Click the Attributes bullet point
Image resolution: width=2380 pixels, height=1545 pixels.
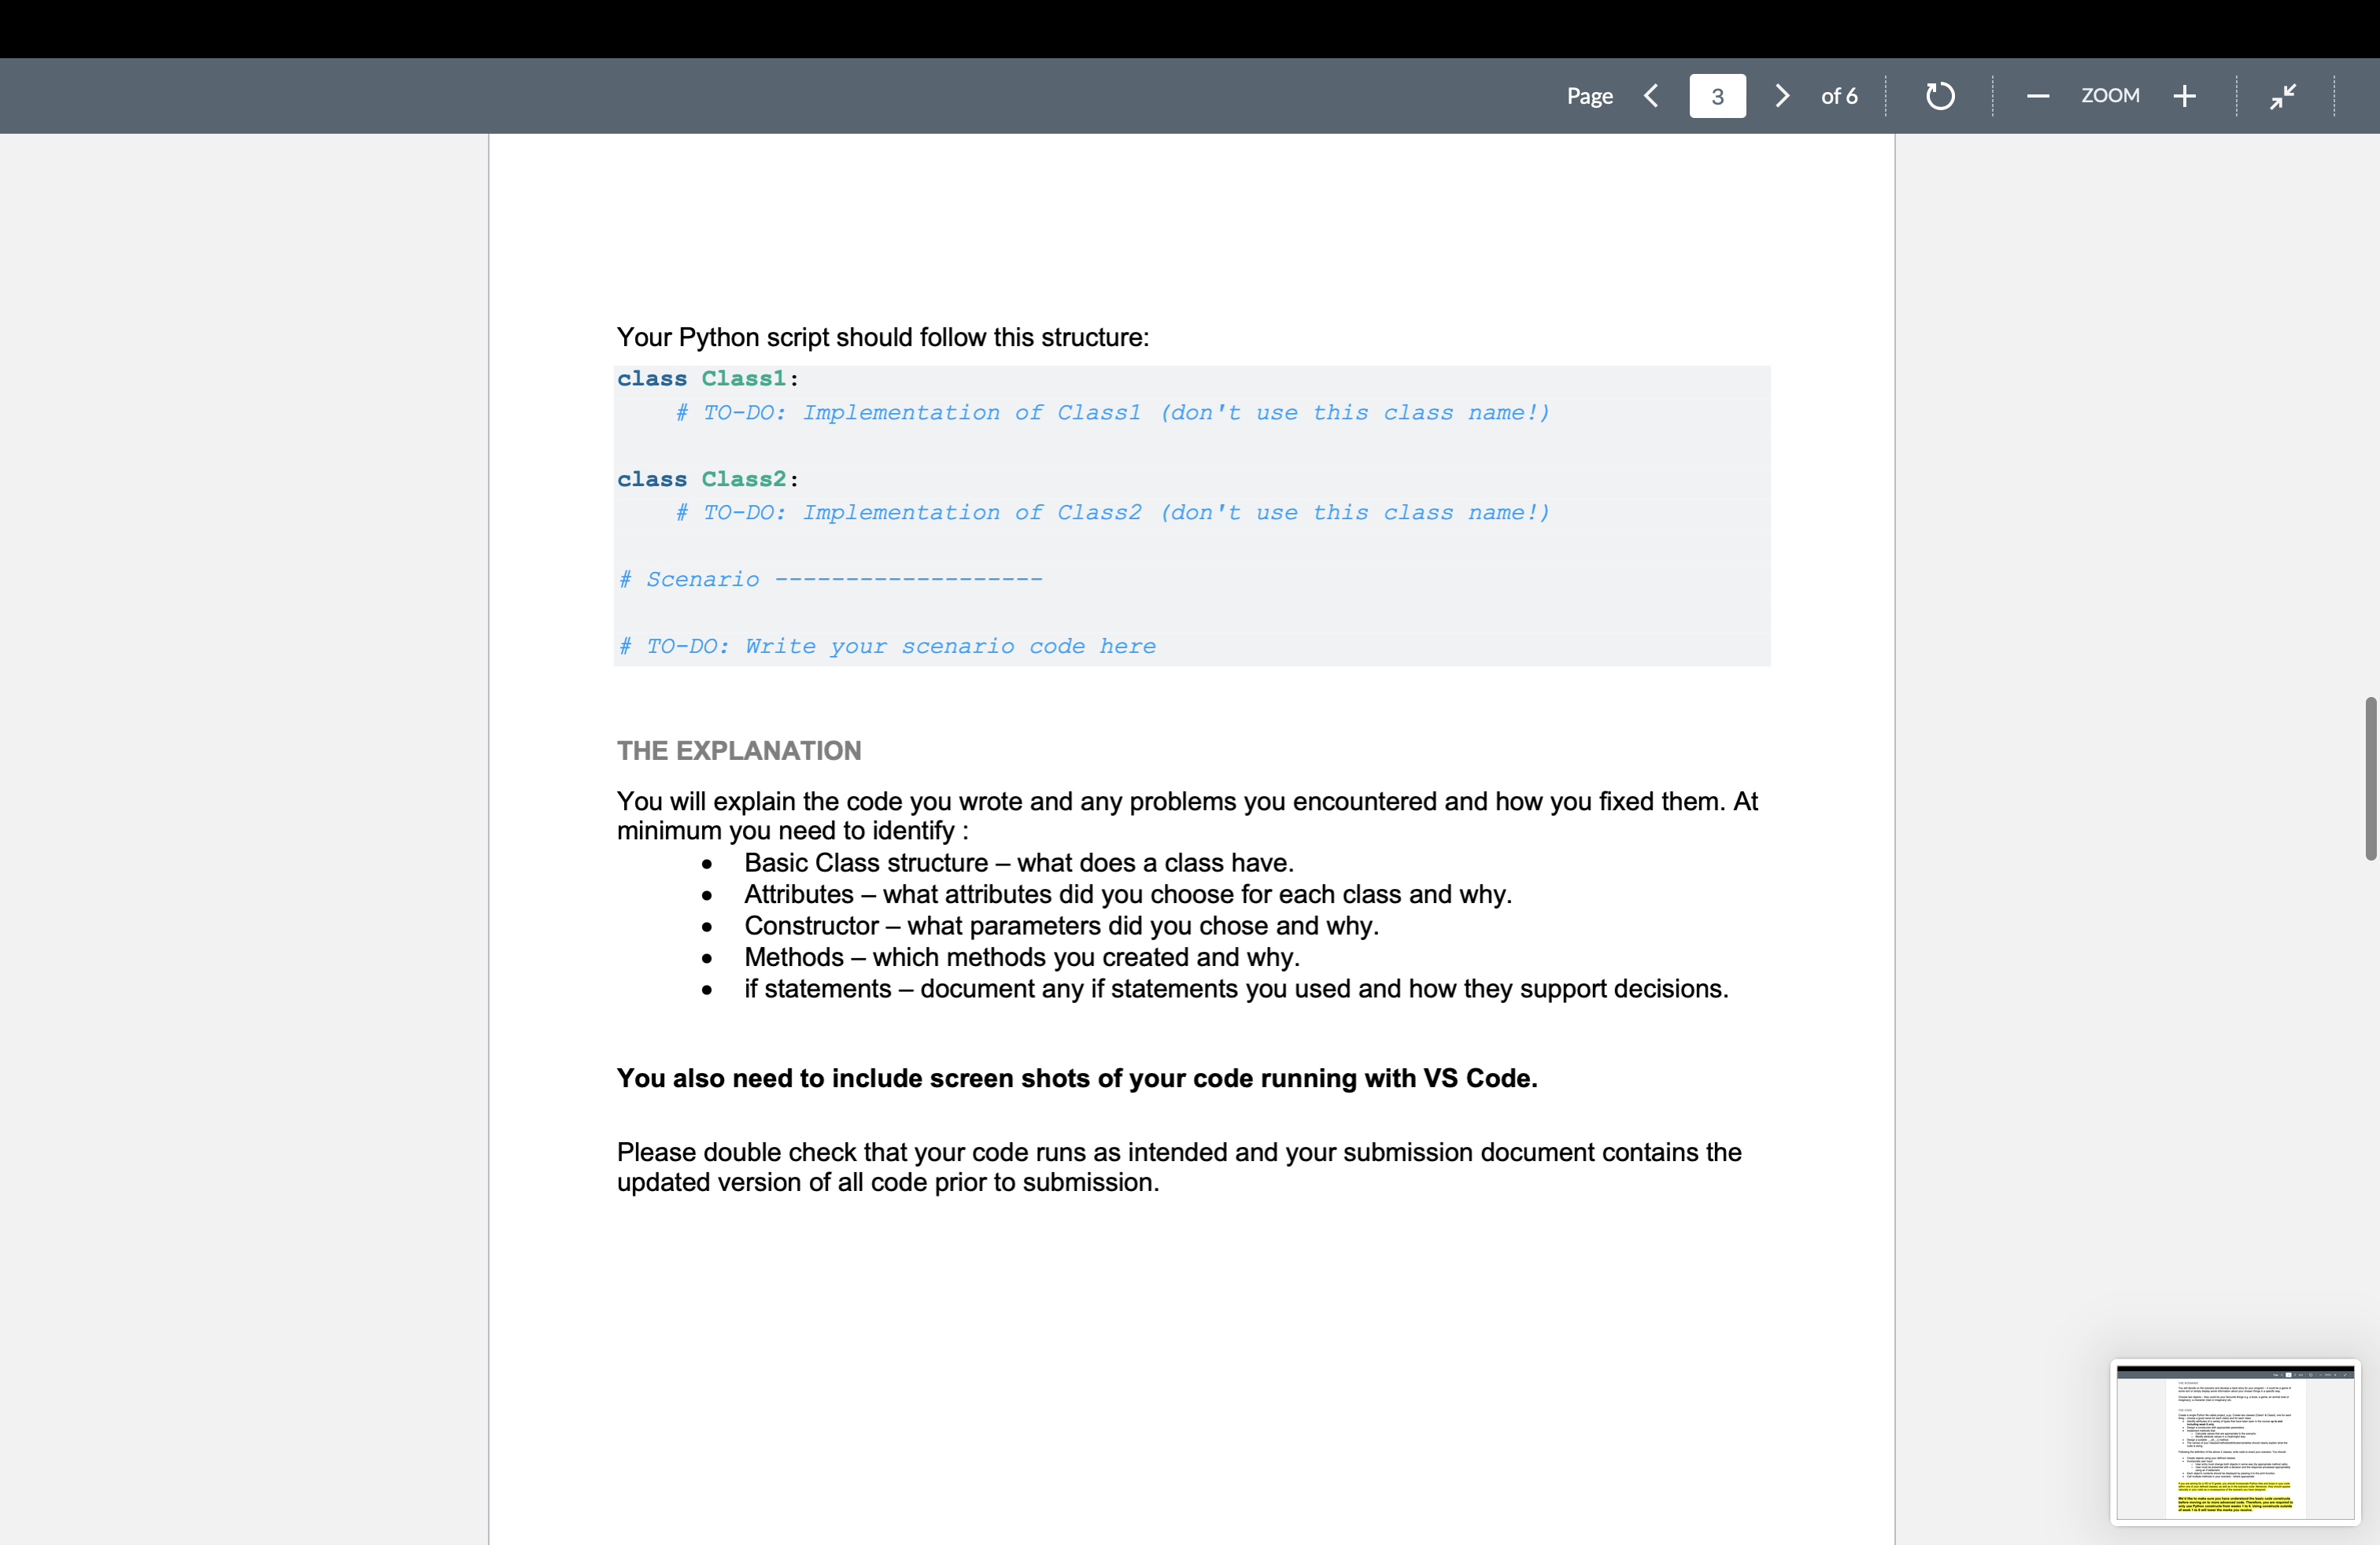click(1127, 894)
